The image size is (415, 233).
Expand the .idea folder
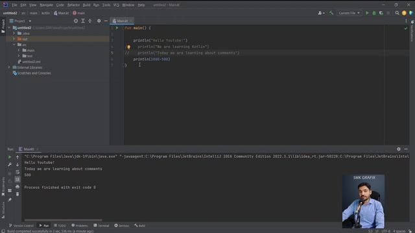[x=14, y=33]
